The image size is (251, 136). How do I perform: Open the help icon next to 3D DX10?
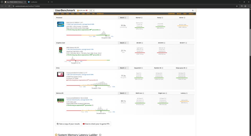pyautogui.click(x=164, y=43)
